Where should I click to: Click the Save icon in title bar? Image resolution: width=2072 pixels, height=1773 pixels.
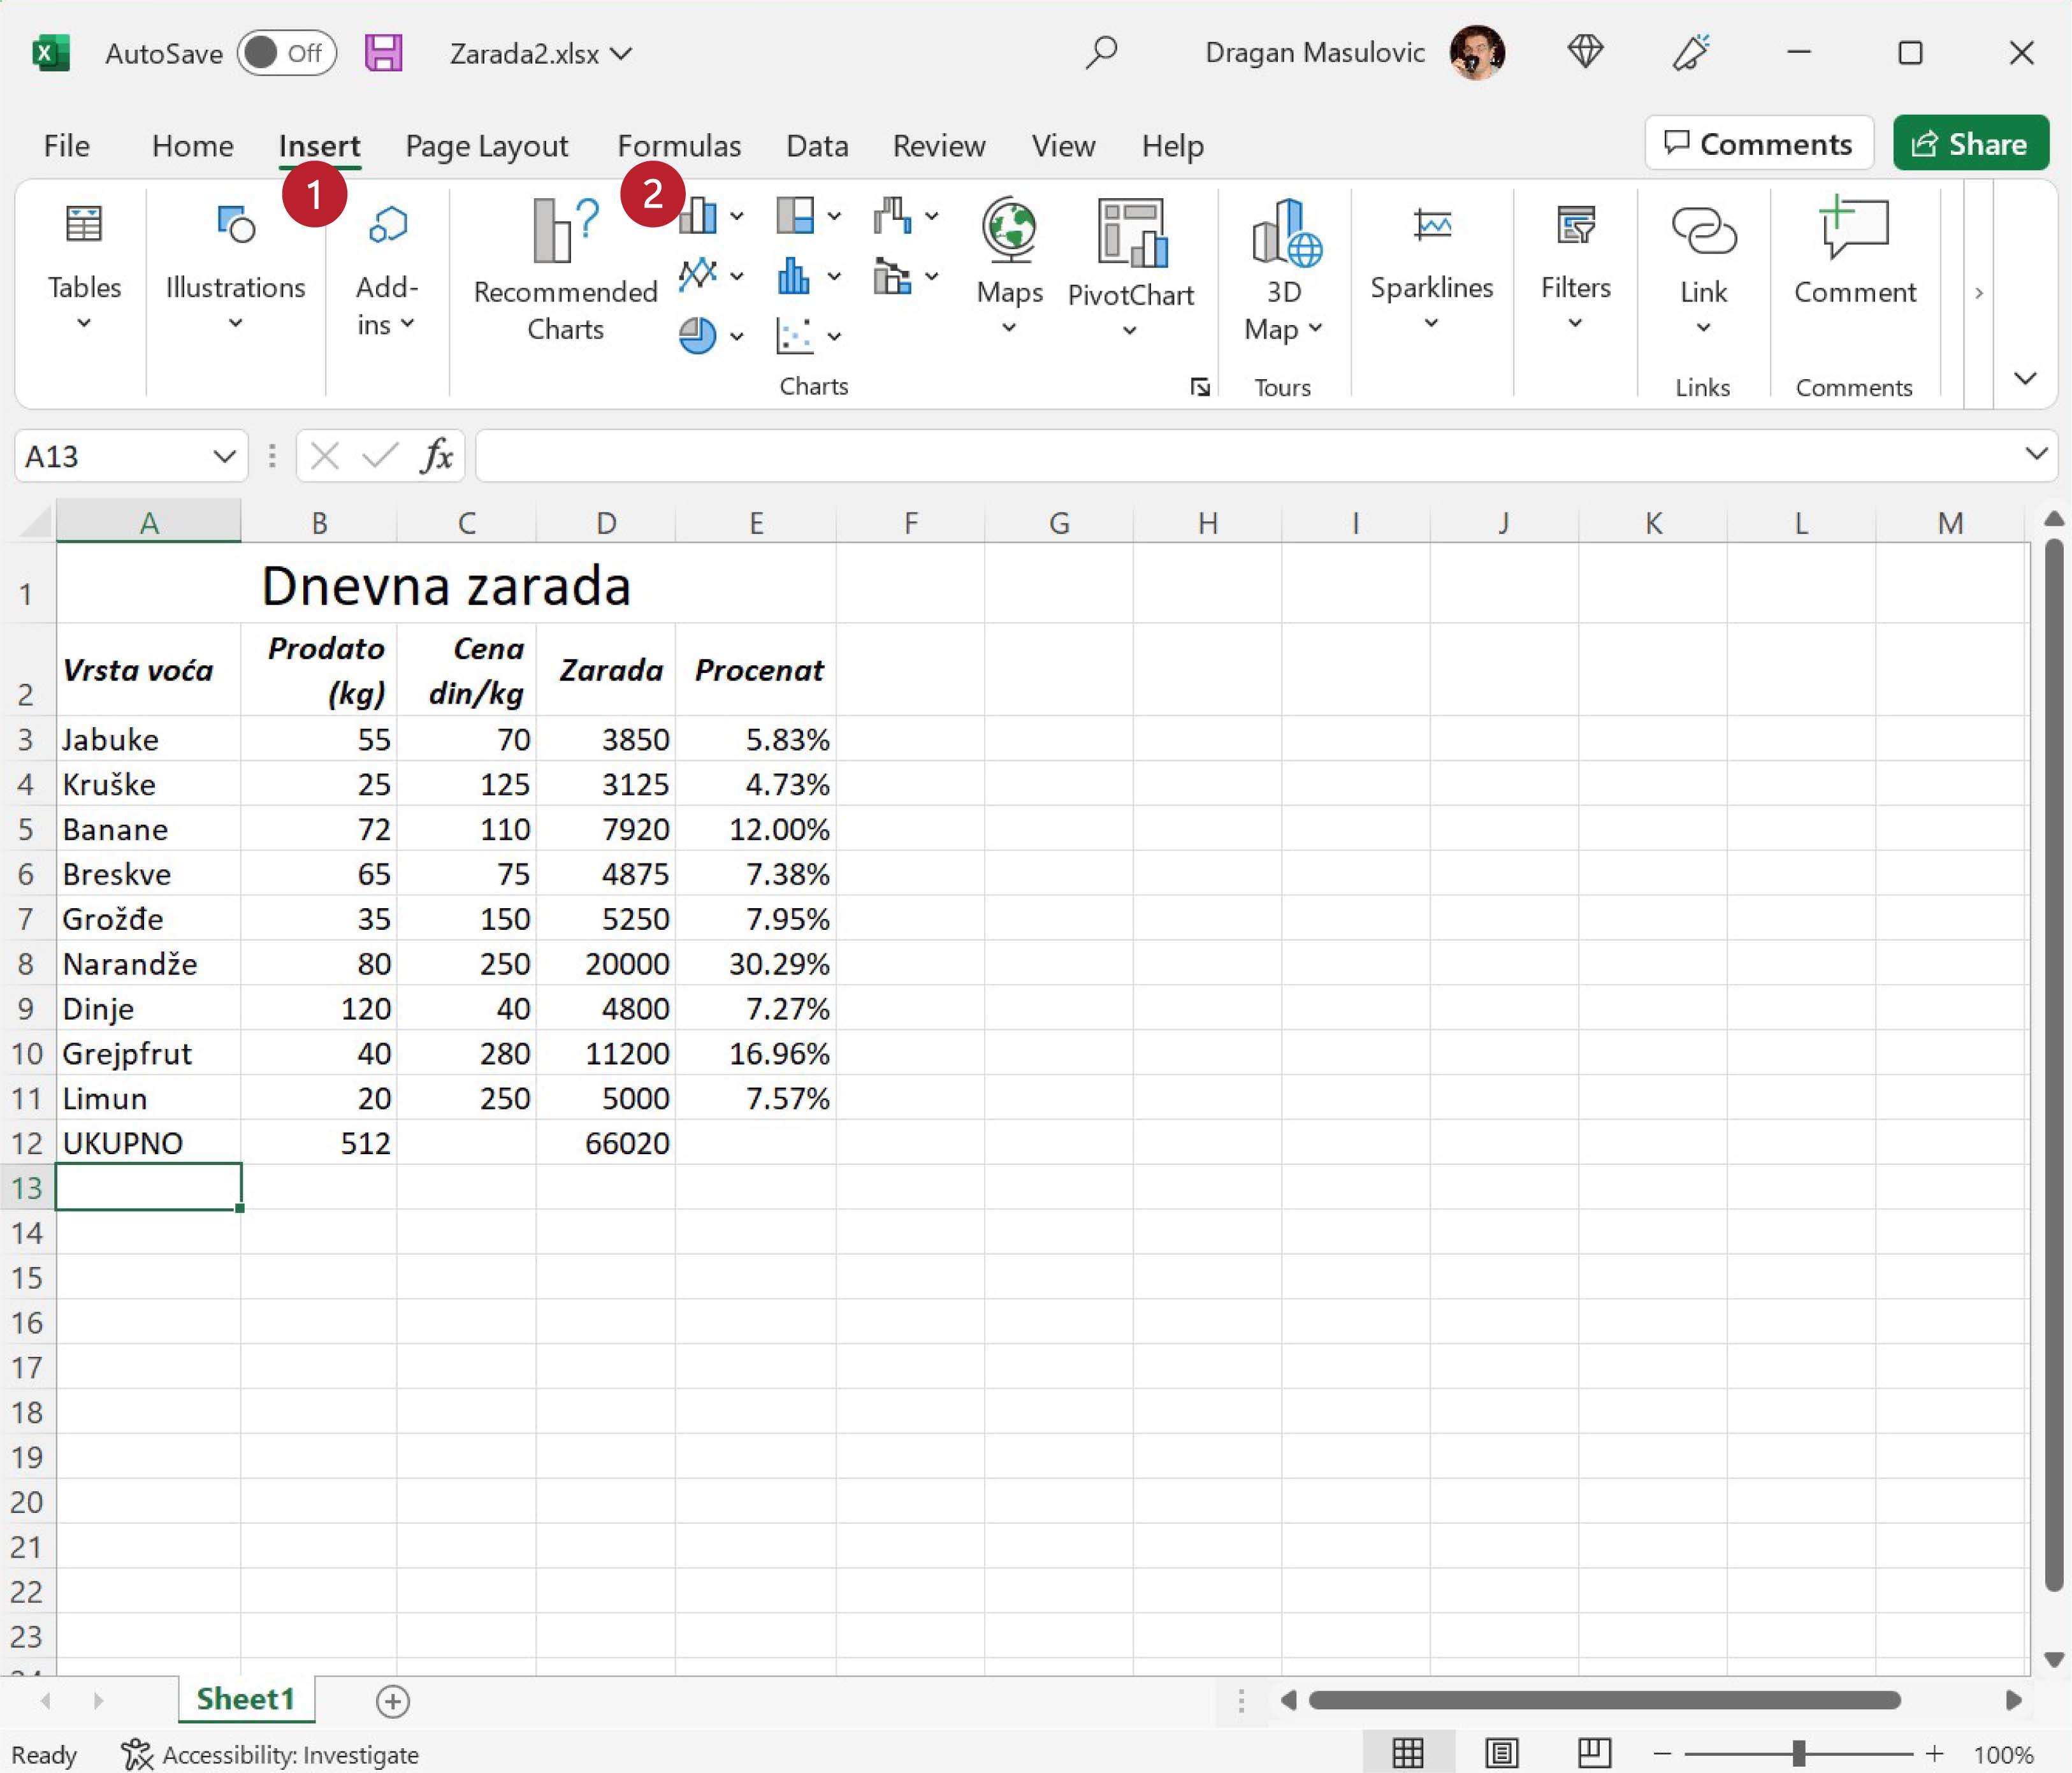383,53
